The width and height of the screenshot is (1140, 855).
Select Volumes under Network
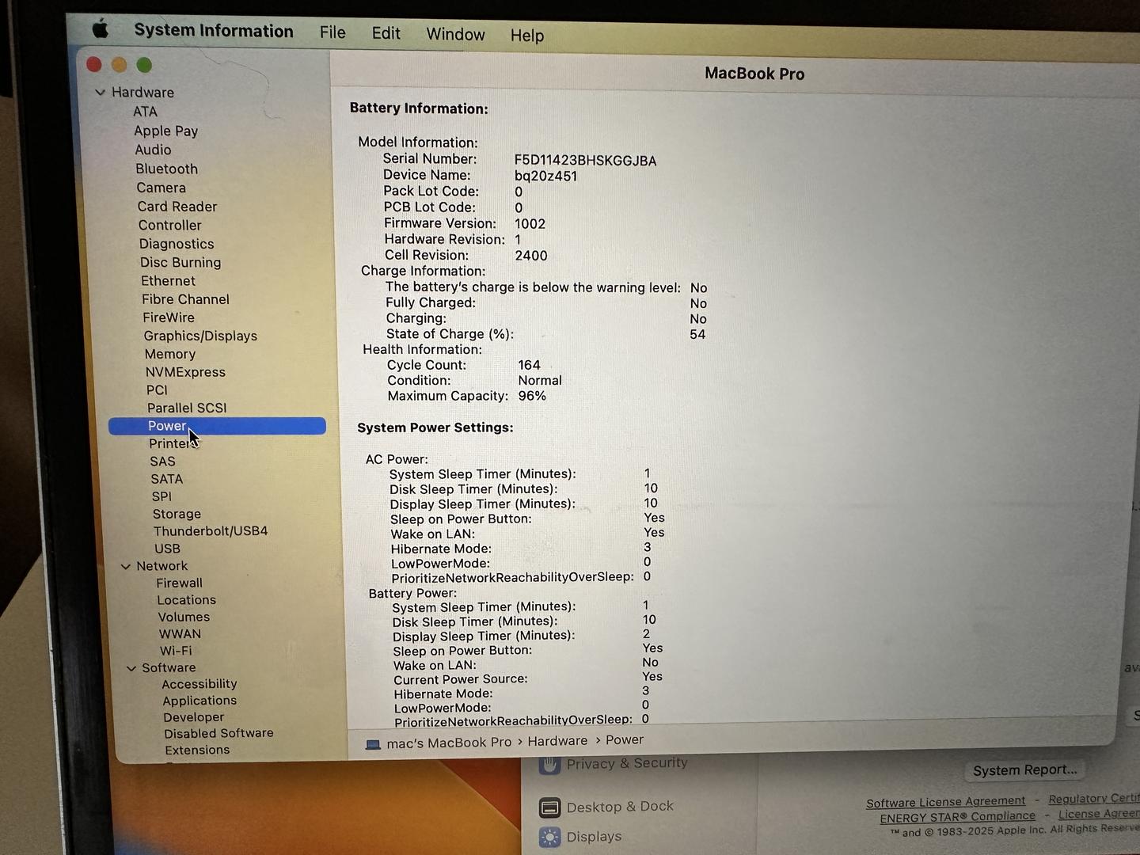tap(184, 617)
